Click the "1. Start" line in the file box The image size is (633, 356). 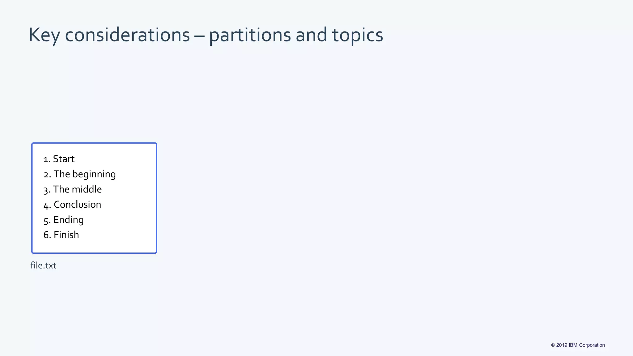click(x=59, y=159)
